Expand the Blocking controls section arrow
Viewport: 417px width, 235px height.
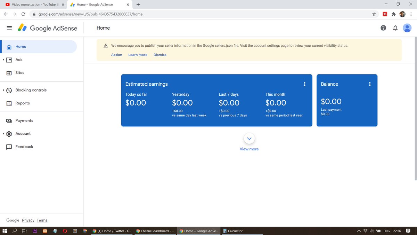click(x=3, y=90)
